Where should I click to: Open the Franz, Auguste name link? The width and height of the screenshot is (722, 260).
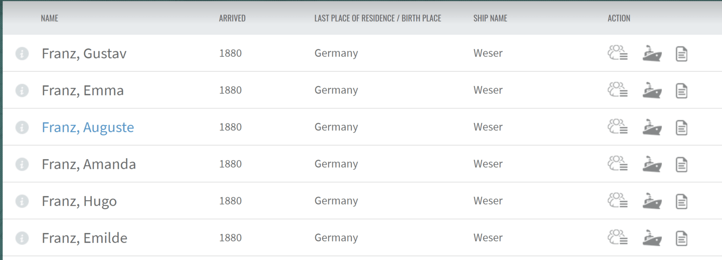click(x=88, y=127)
